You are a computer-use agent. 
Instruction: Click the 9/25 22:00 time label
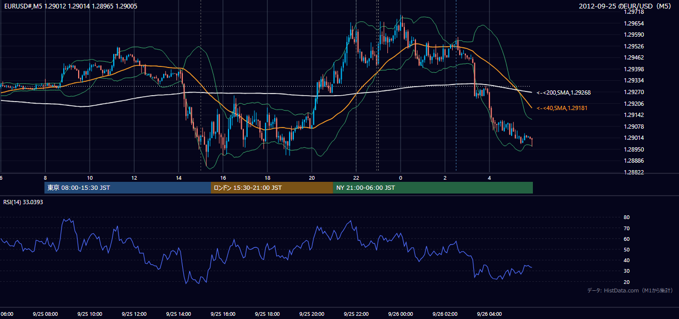click(356, 314)
